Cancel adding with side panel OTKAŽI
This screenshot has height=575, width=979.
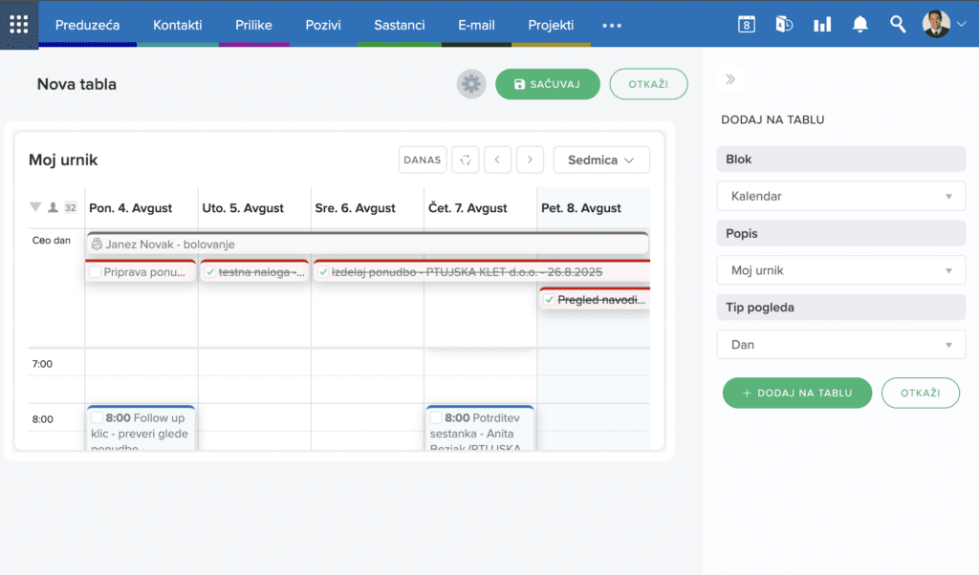[921, 393]
